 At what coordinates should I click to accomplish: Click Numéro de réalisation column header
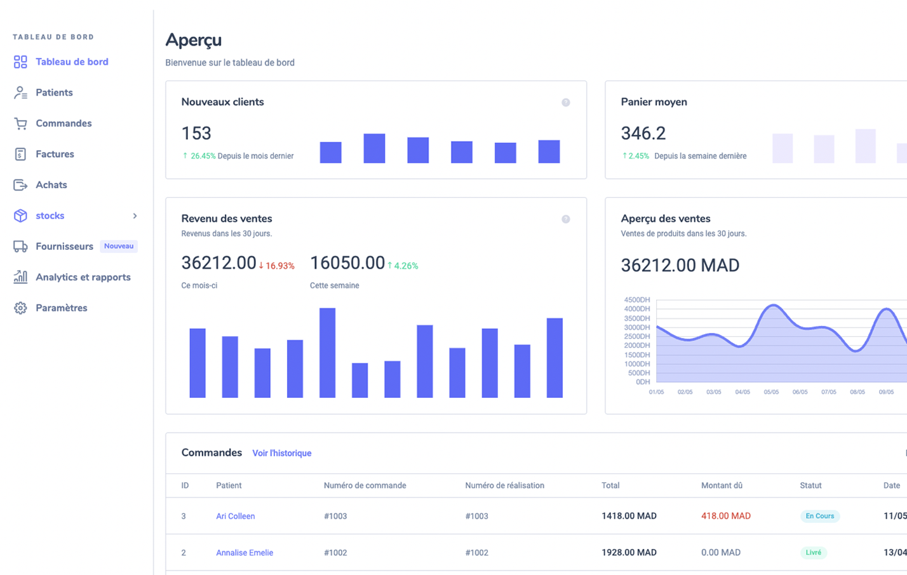pos(505,485)
